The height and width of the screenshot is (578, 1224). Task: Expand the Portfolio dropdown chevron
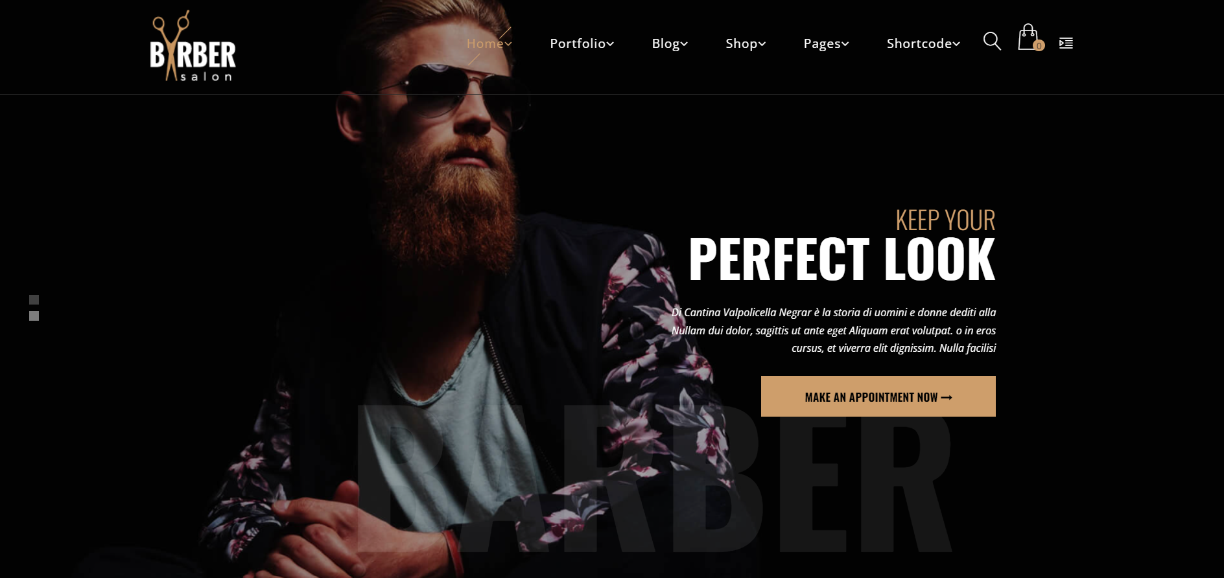pyautogui.click(x=610, y=44)
